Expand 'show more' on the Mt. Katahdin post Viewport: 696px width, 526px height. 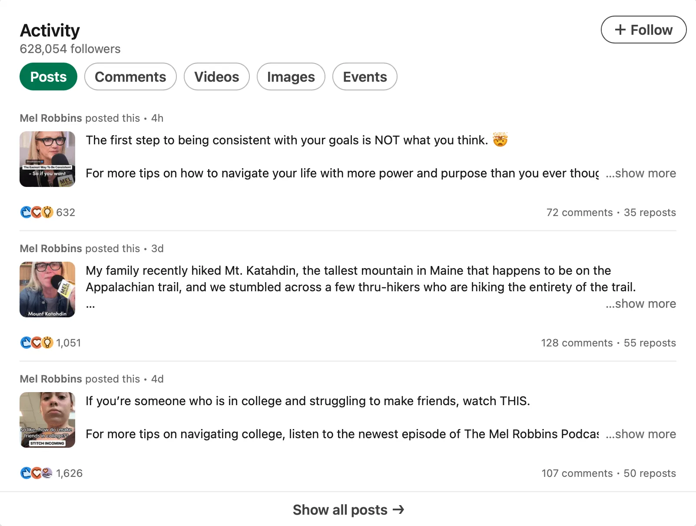tap(641, 303)
